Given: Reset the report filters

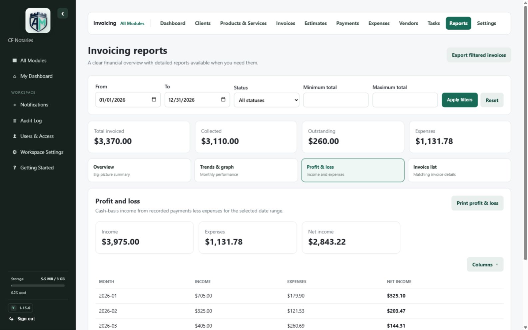Looking at the screenshot, I should tap(492, 100).
